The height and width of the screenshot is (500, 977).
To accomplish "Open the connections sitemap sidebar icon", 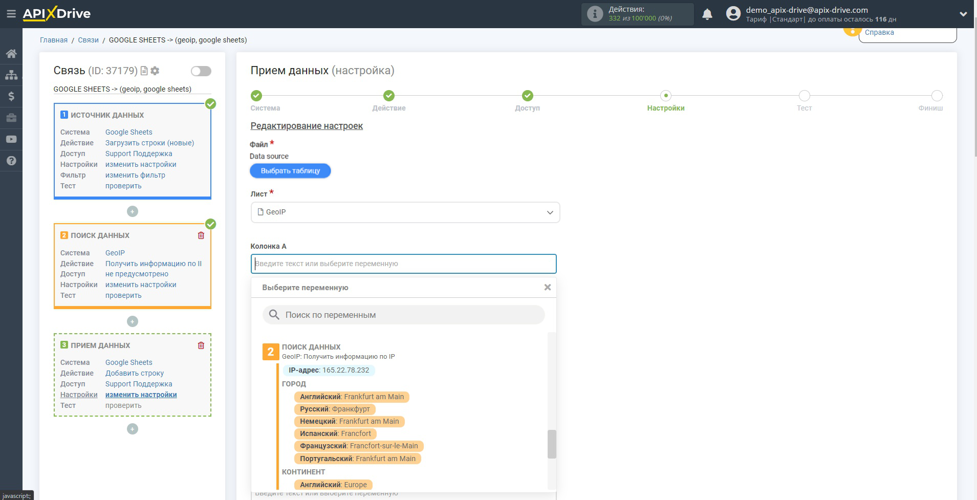I will click(11, 75).
